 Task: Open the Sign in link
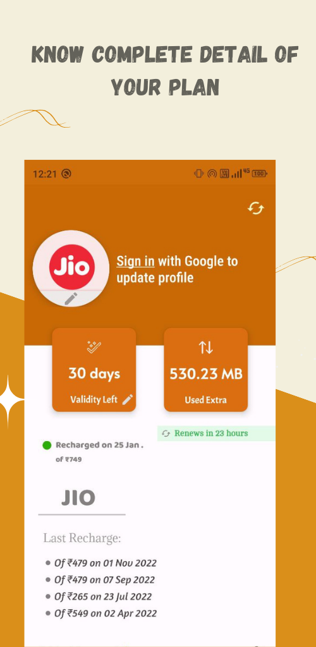coord(135,261)
